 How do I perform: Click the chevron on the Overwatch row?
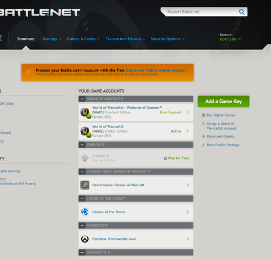[x=187, y=239]
